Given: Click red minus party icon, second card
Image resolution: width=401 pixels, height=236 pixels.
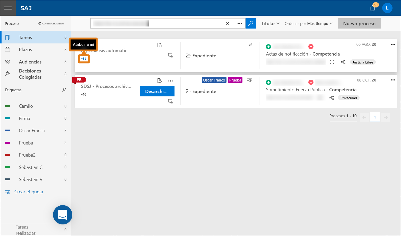Looking at the screenshot, I should point(311,82).
